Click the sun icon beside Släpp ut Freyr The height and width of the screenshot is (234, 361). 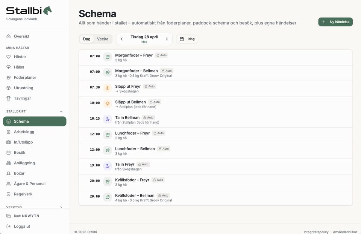tap(108, 88)
